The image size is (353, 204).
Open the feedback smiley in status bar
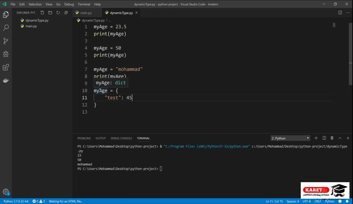[x=340, y=201]
